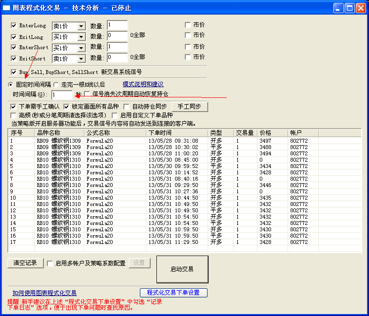Click the 时间间隔 seconds input field
The image size is (369, 316).
61,95
